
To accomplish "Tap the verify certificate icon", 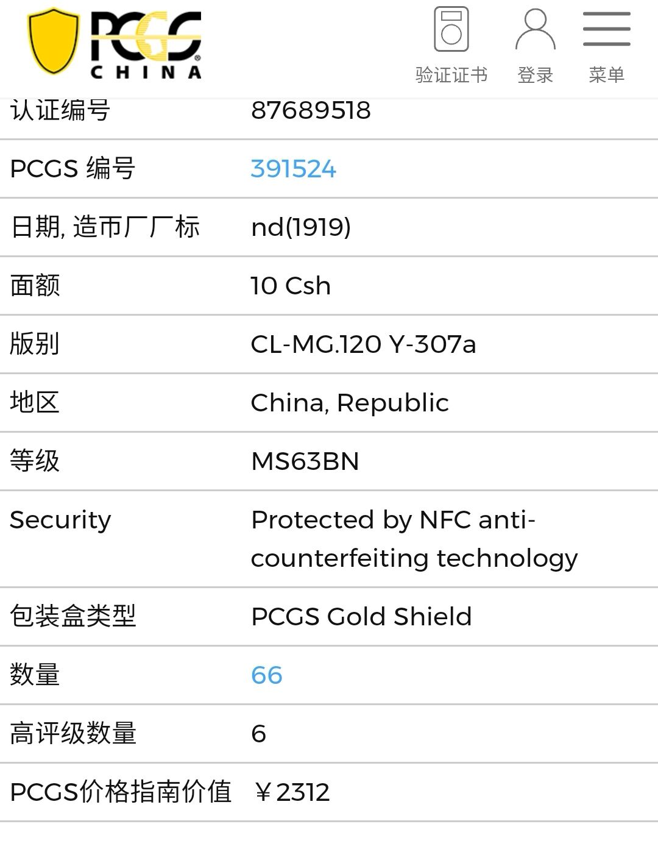I will [451, 29].
